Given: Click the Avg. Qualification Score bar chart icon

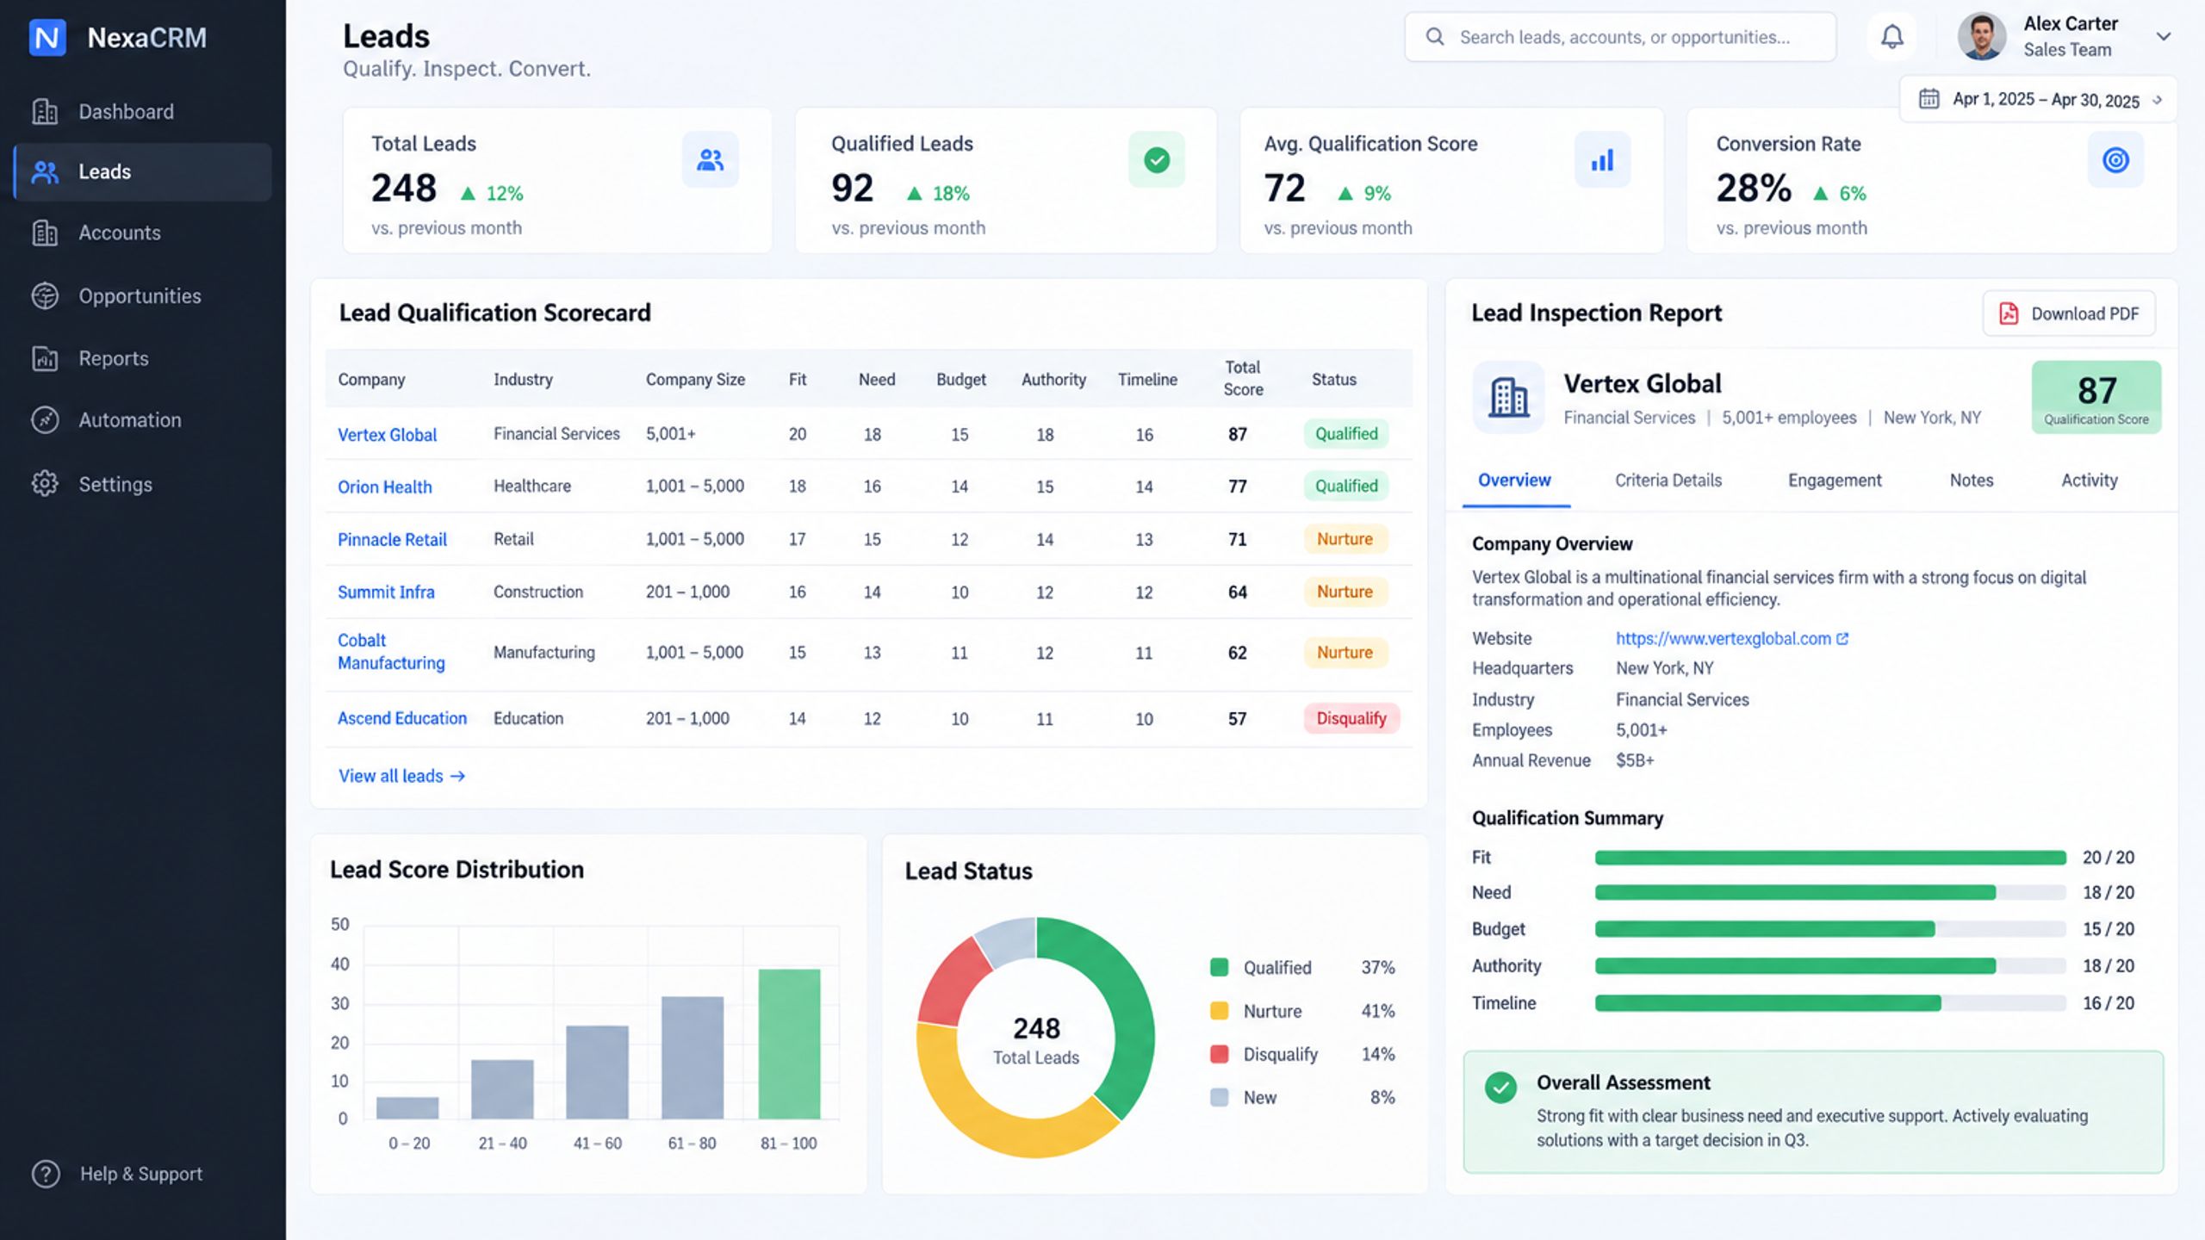Looking at the screenshot, I should click(1602, 160).
